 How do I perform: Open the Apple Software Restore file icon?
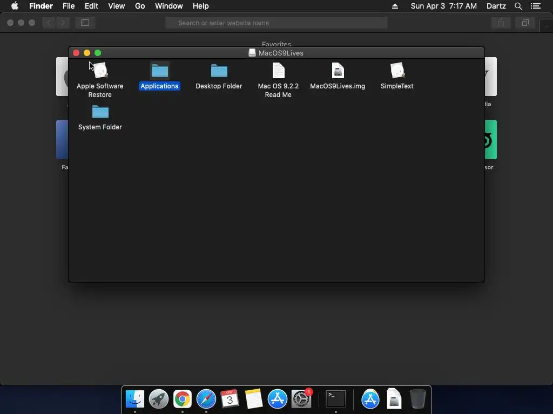[x=100, y=71]
